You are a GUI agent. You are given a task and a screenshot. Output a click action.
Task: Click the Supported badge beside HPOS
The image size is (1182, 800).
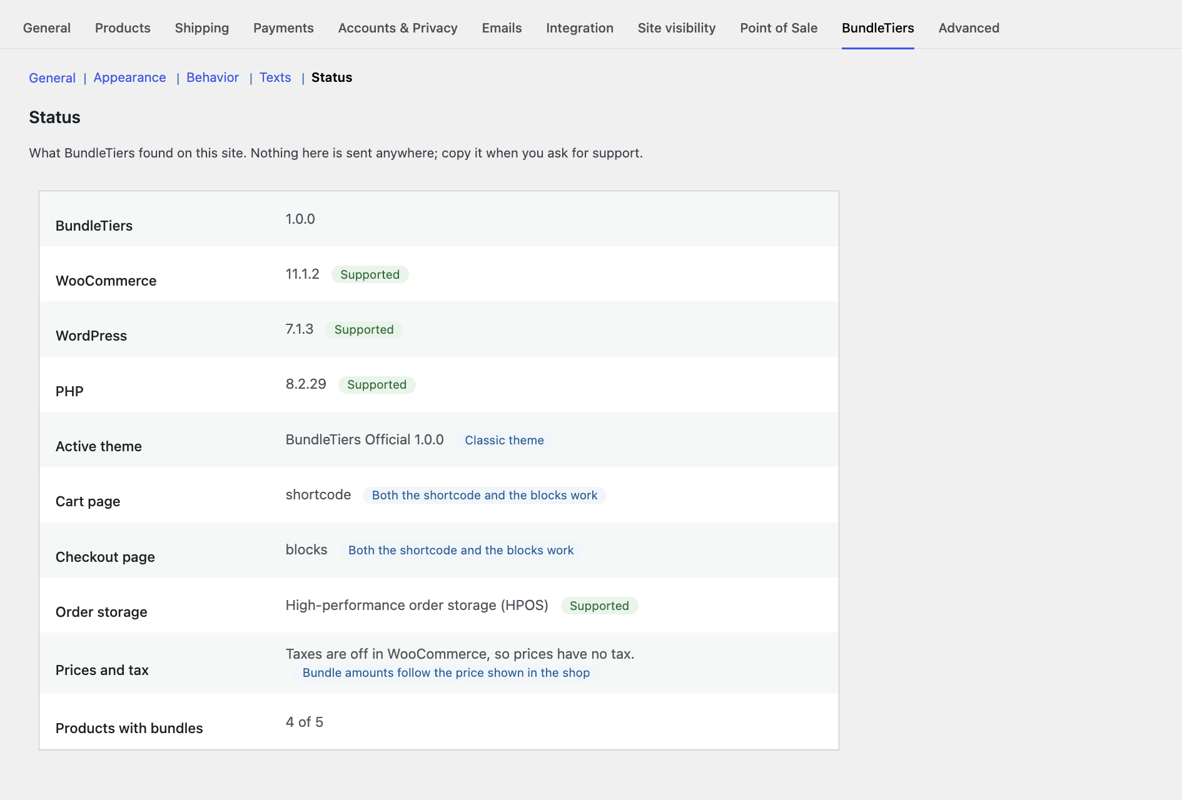599,606
